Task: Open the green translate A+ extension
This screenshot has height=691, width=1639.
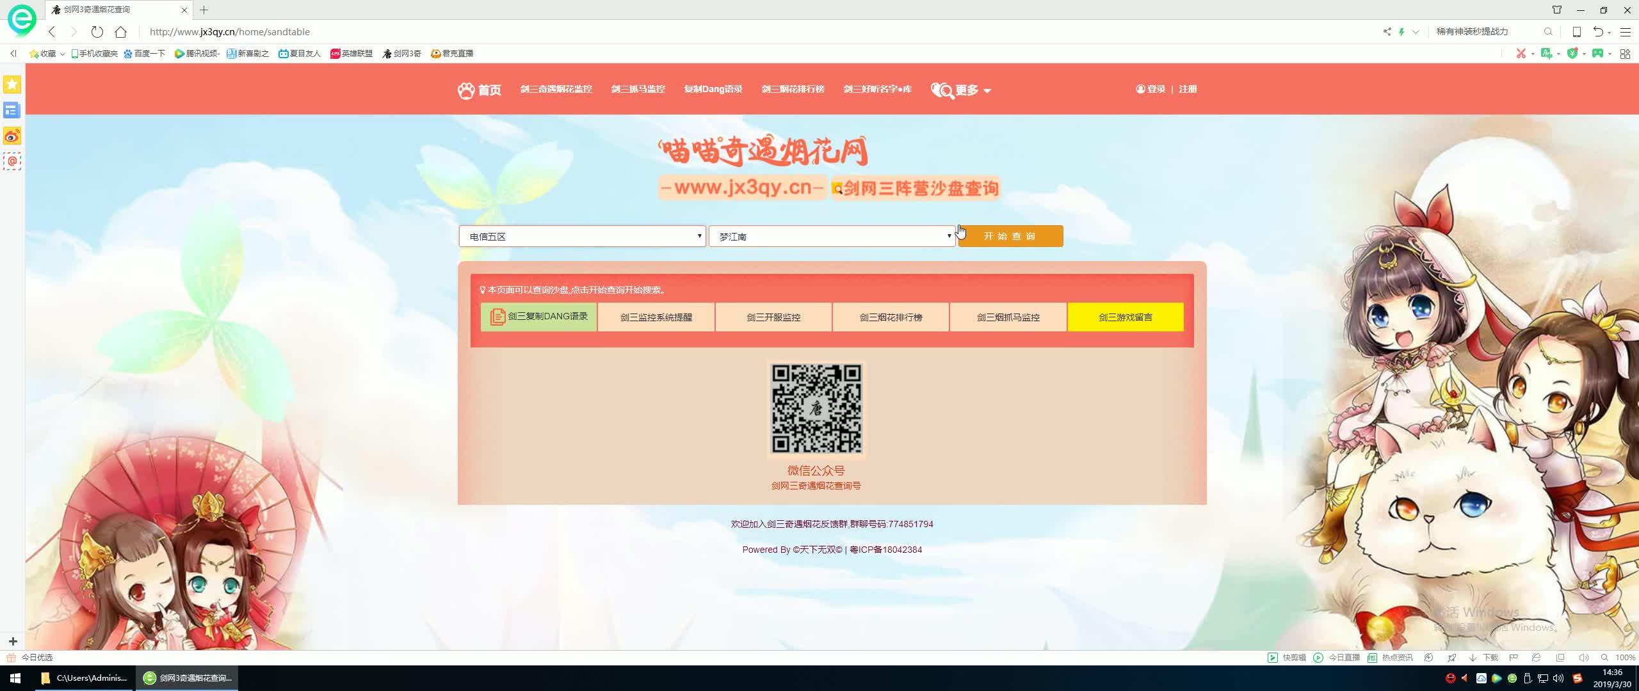Action: coord(1547,53)
